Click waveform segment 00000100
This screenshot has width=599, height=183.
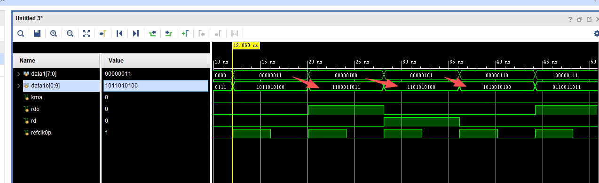[x=346, y=75]
